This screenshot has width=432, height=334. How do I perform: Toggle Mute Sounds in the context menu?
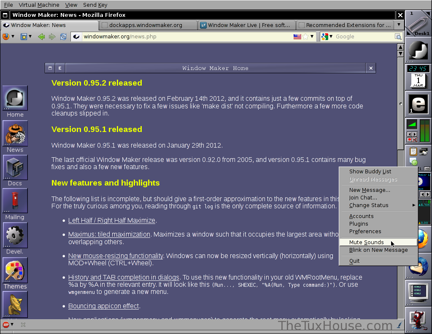(x=366, y=242)
